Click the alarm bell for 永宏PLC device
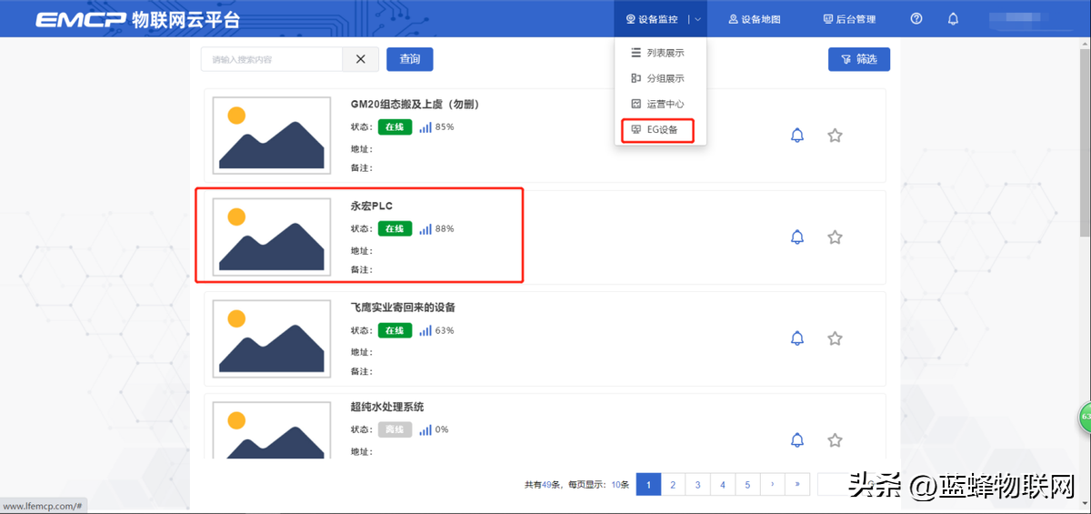Image resolution: width=1091 pixels, height=514 pixels. [797, 237]
